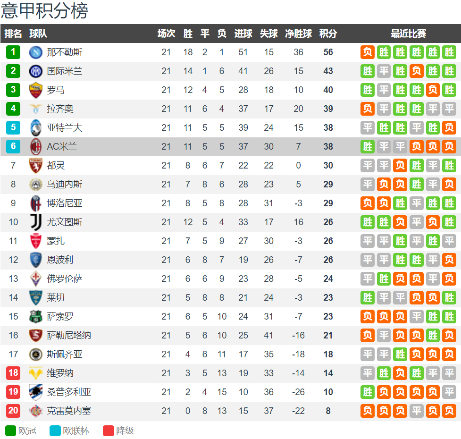
Task: Click the AC Milan crest
Action: (35, 146)
